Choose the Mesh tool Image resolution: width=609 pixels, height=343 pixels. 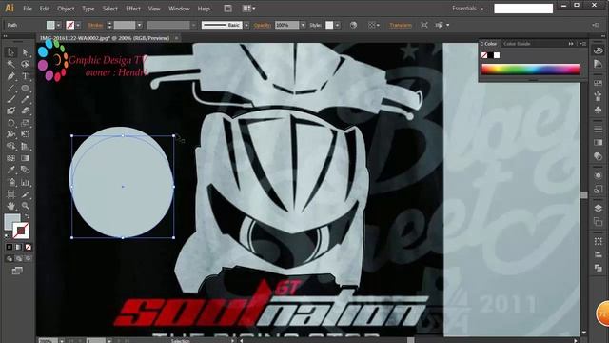pyautogui.click(x=10, y=158)
